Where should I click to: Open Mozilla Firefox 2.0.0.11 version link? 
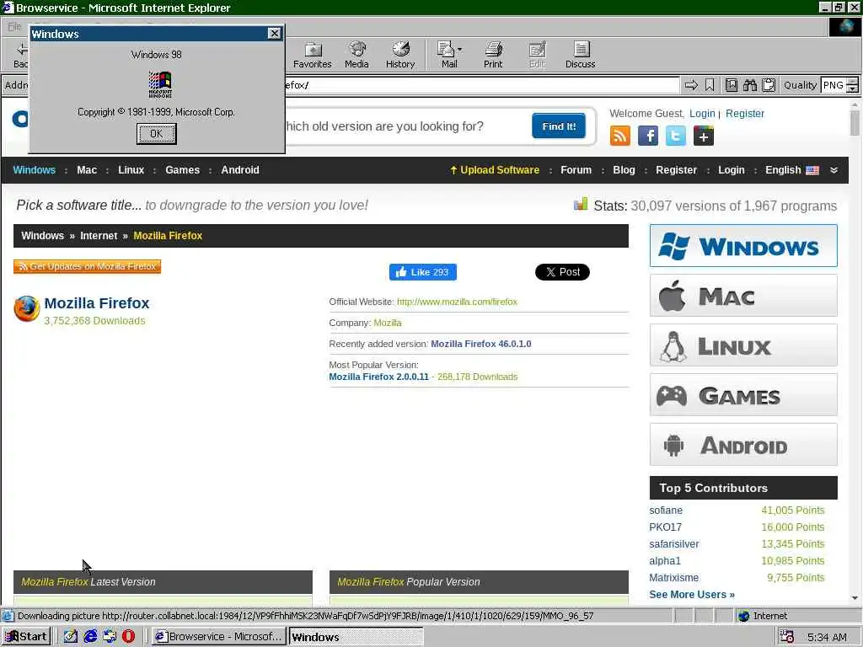(378, 377)
